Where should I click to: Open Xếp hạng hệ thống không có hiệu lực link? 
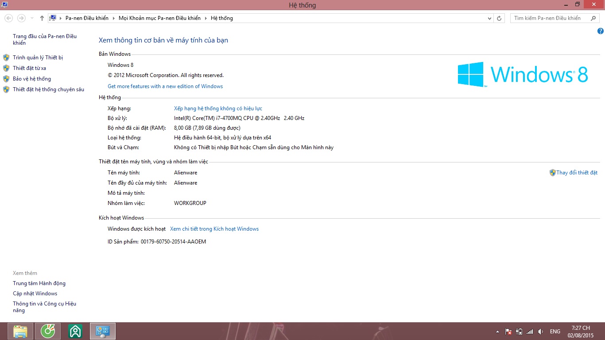point(218,108)
